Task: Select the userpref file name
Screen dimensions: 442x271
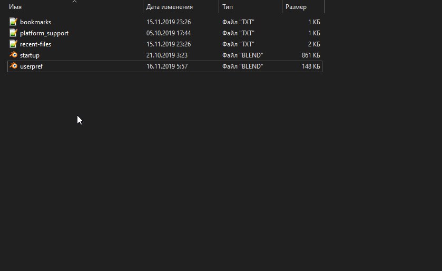Action: tap(31, 66)
